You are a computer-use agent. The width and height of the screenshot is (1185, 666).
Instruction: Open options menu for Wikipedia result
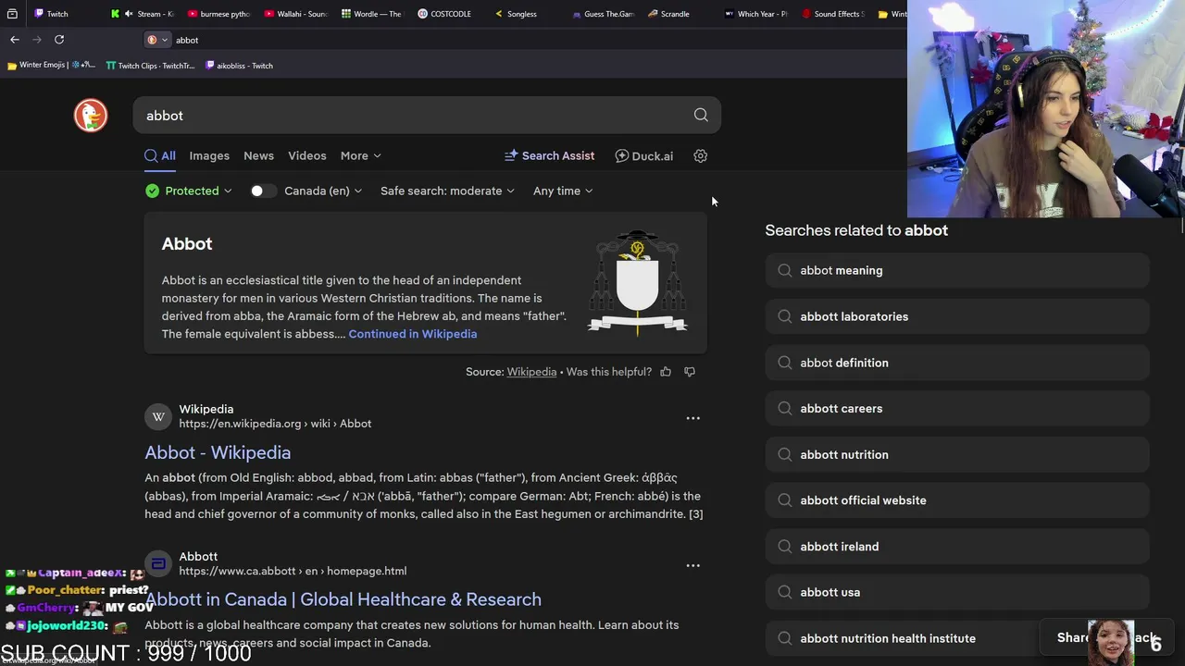692,418
